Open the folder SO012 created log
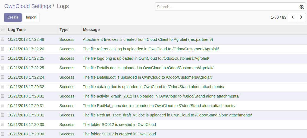This screenshot has height=138, width=307. click(x=119, y=124)
